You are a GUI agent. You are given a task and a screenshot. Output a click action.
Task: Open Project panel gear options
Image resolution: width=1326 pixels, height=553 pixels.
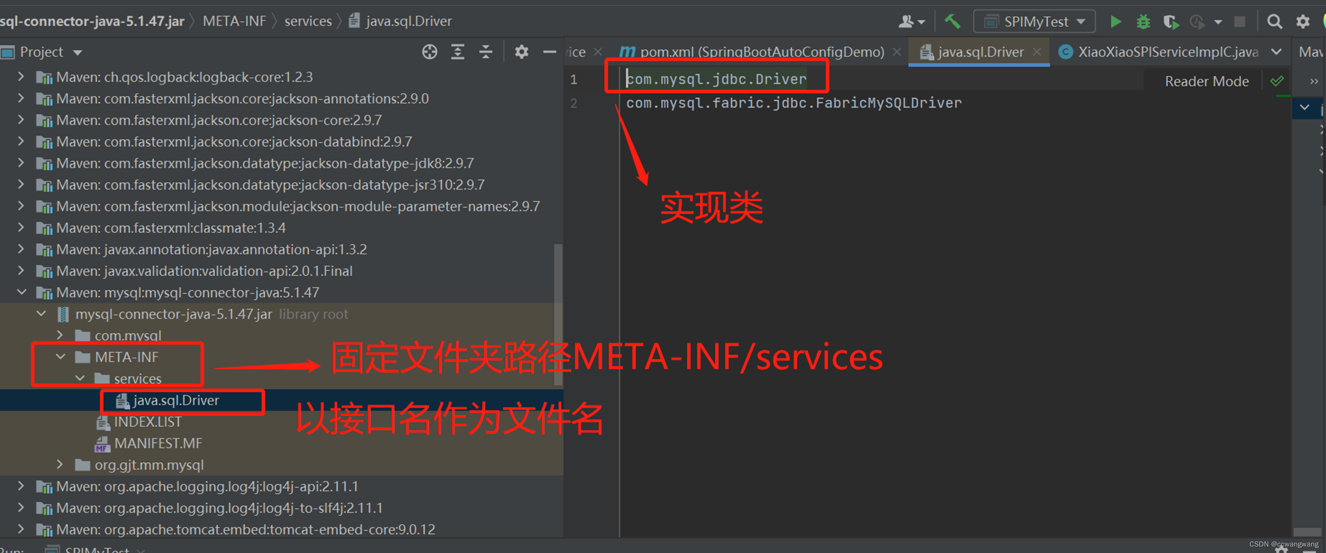point(522,52)
